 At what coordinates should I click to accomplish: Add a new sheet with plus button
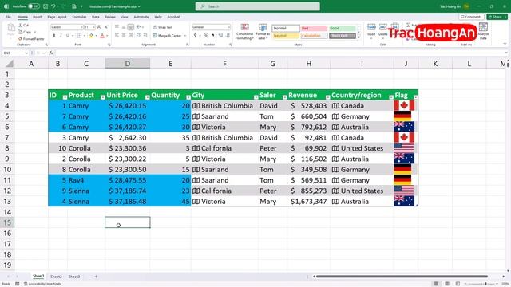[x=96, y=277]
